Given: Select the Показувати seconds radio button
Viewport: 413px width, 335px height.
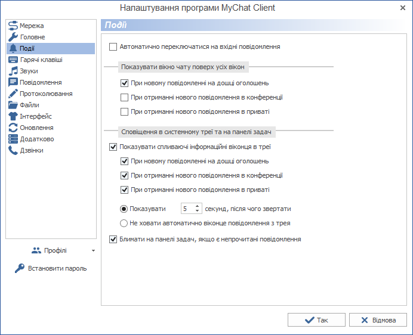Looking at the screenshot, I should click(124, 209).
